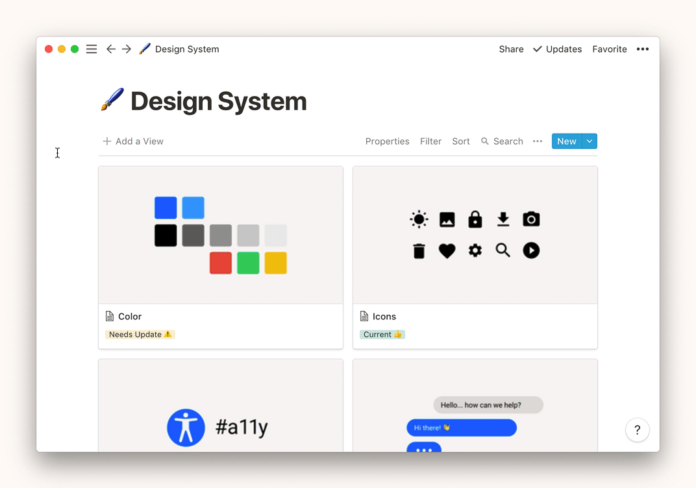Open the page options three-dot menu
This screenshot has height=488, width=696.
643,49
